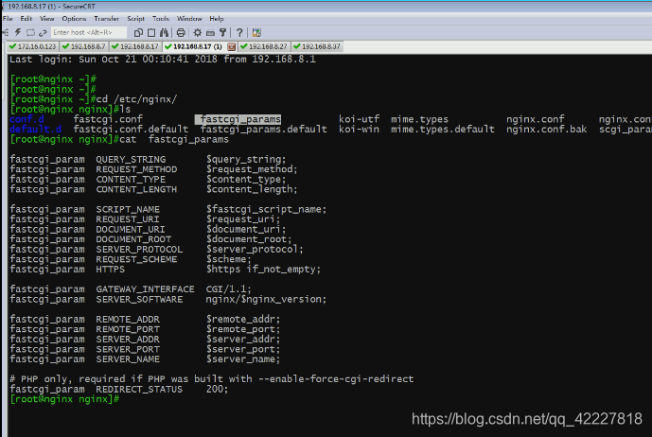Open the Script menu
Image resolution: width=652 pixels, height=437 pixels.
pyautogui.click(x=135, y=19)
